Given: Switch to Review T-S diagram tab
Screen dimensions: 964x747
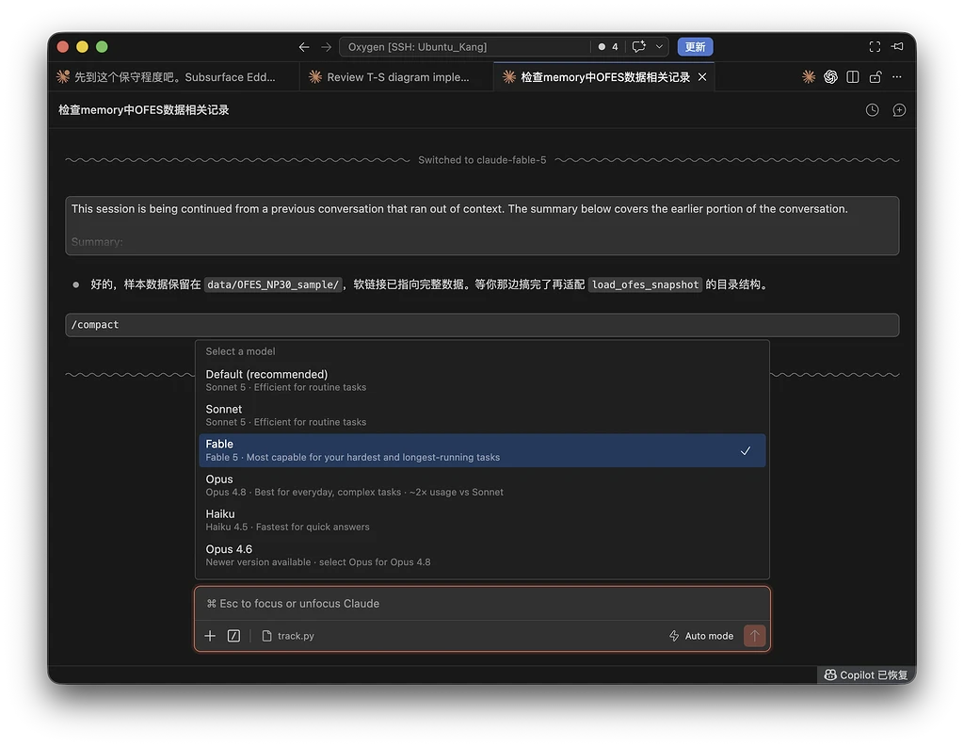Looking at the screenshot, I should click(x=396, y=77).
